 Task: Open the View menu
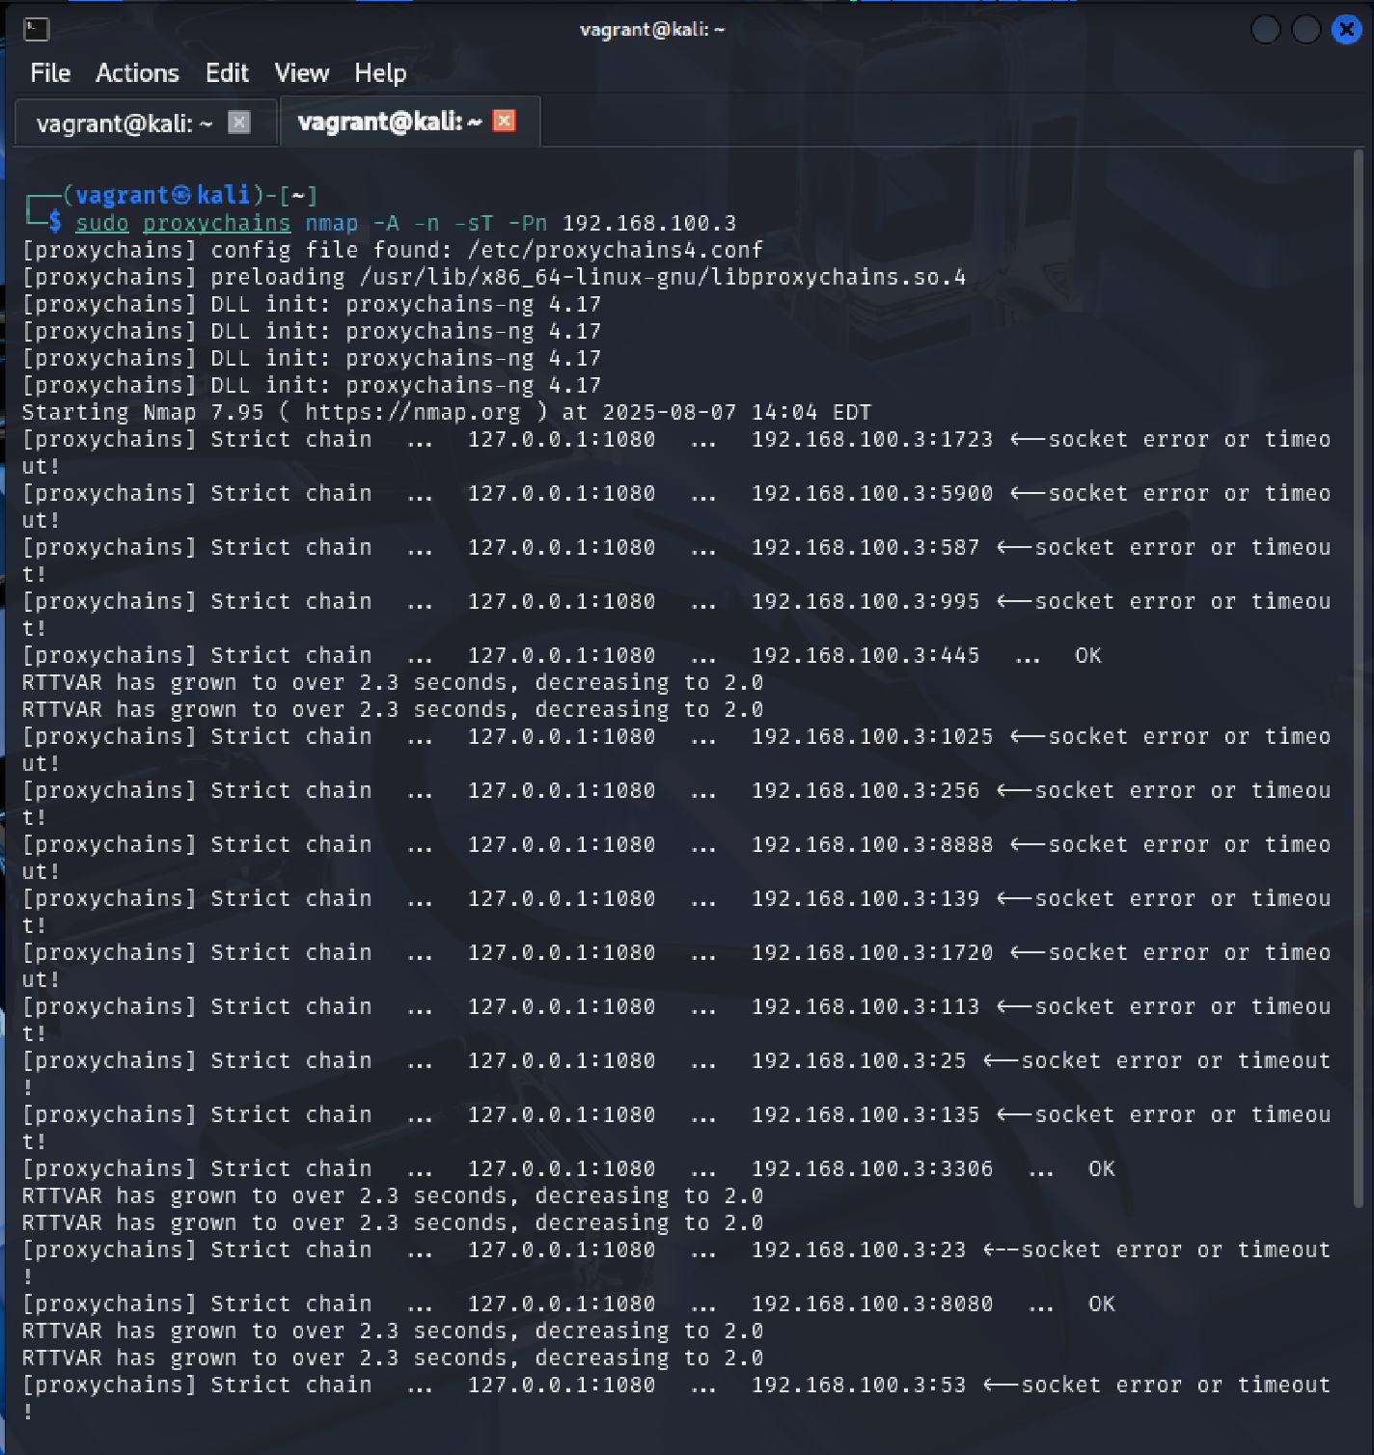pyautogui.click(x=301, y=73)
